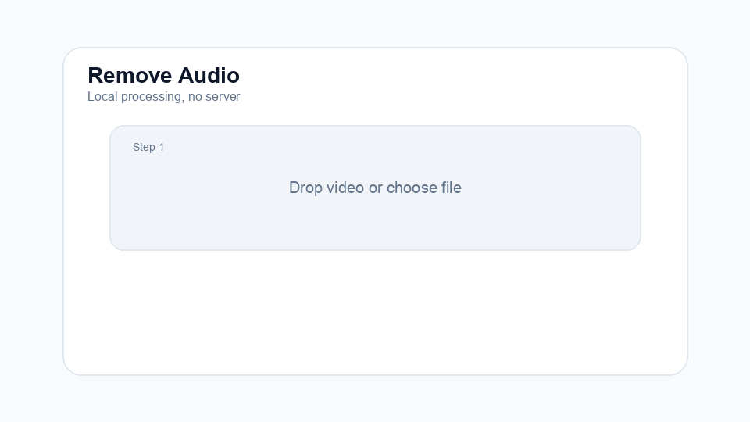Screen dimensions: 750x422
Task: Select the "Remove Audio" heading
Action: pos(163,75)
